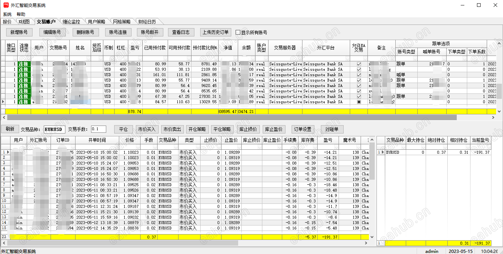Click the 查看日志 button

pyautogui.click(x=181, y=32)
